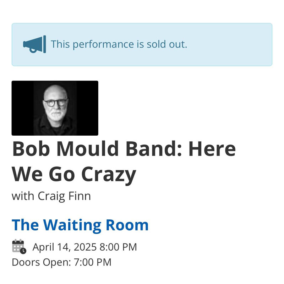This screenshot has height=284, width=284.
Task: Click the 8:00 PM showtime
Action: [118, 247]
